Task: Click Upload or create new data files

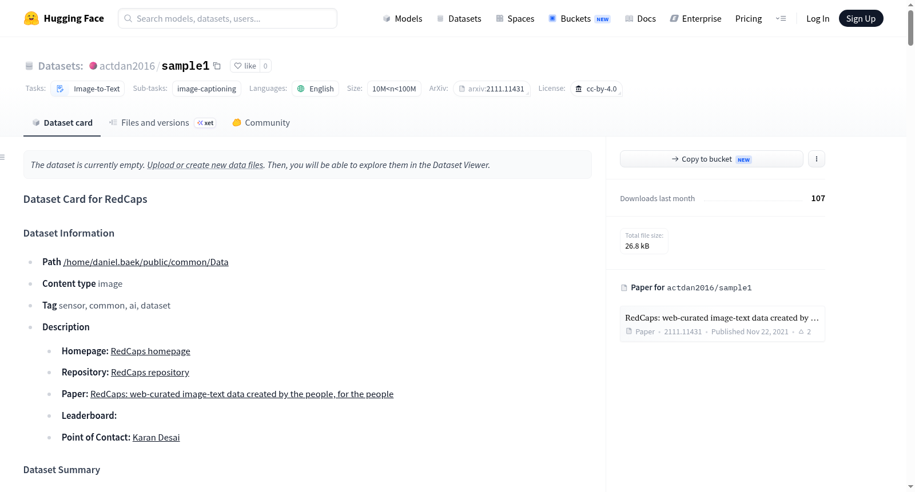Action: (x=205, y=165)
